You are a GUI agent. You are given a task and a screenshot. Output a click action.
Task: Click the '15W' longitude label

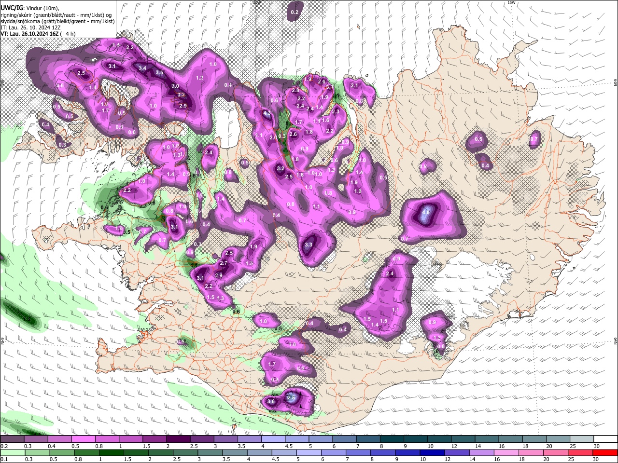[511, 2]
